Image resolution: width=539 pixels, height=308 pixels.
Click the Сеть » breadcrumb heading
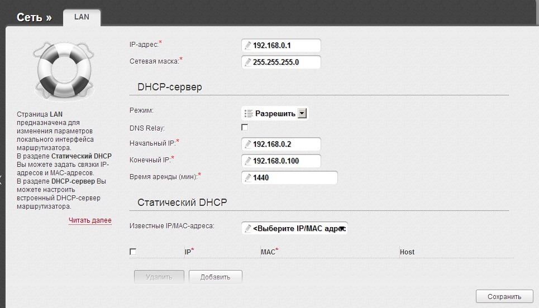coord(34,17)
